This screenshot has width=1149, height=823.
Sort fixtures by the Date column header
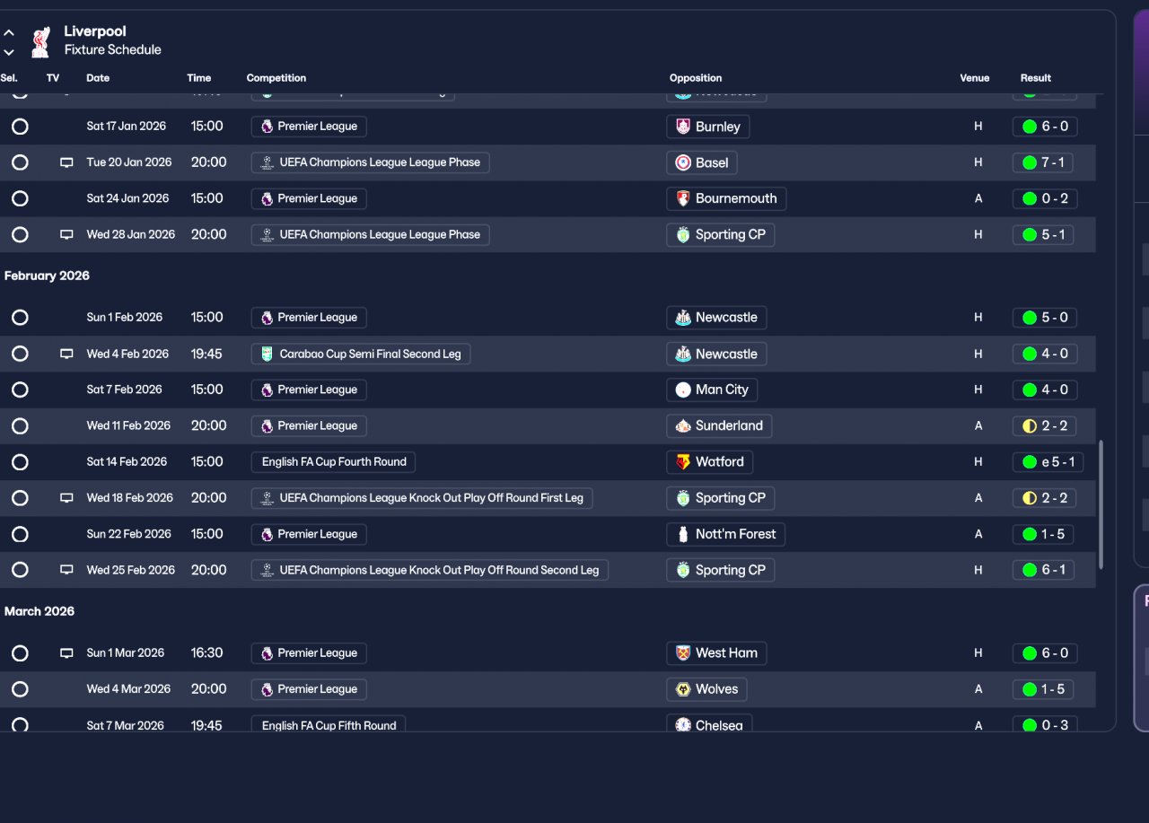click(98, 78)
